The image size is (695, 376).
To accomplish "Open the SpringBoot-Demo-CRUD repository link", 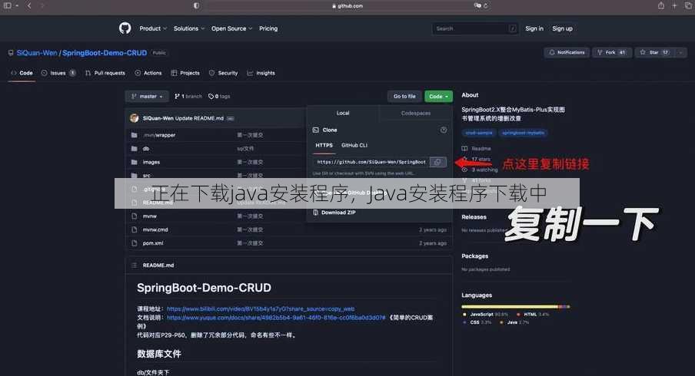I will [104, 53].
